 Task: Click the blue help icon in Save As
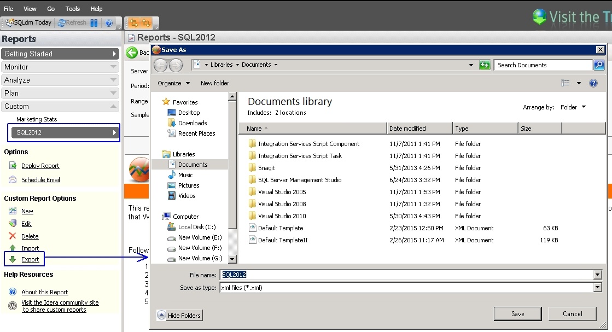[x=593, y=83]
